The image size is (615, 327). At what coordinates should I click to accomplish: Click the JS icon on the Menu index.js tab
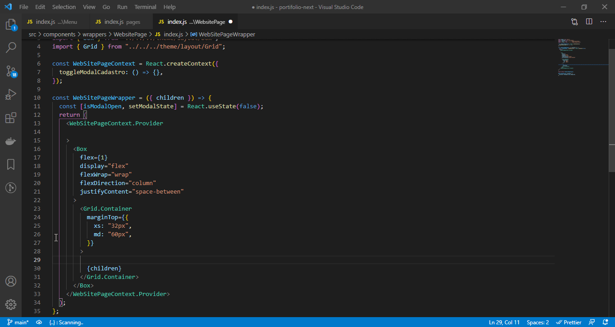pyautogui.click(x=30, y=22)
